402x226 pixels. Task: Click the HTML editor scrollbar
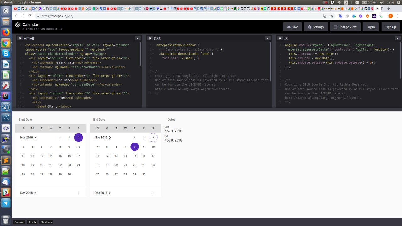pos(140,54)
